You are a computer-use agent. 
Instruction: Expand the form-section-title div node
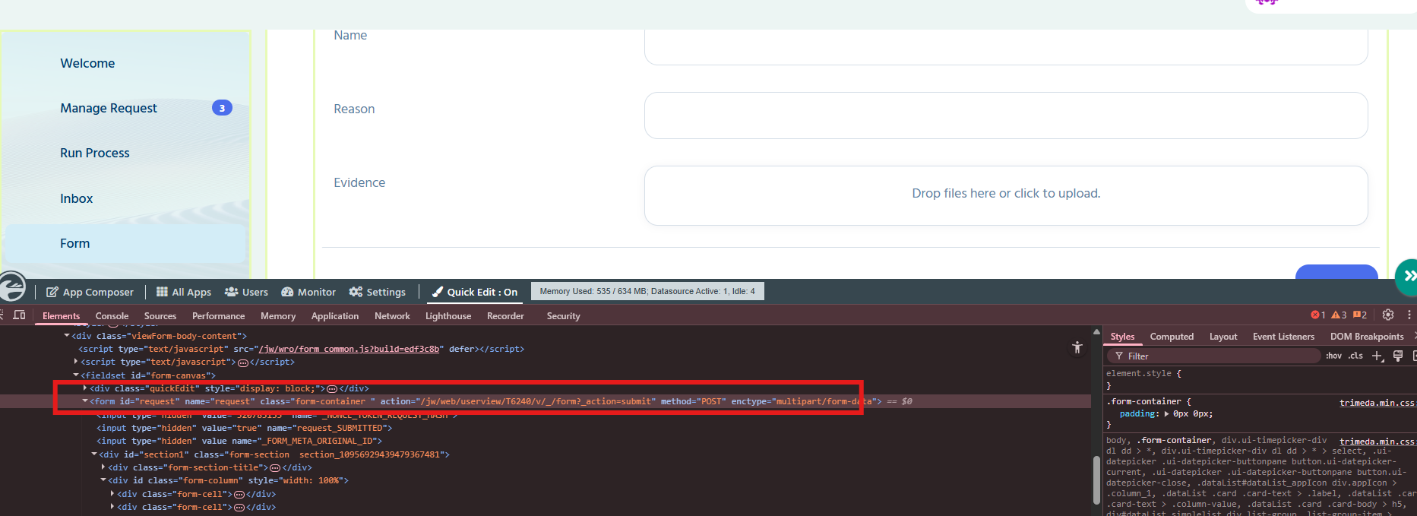coord(103,467)
